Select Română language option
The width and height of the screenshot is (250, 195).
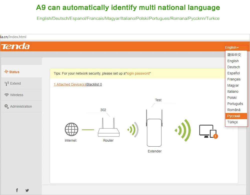point(236,110)
